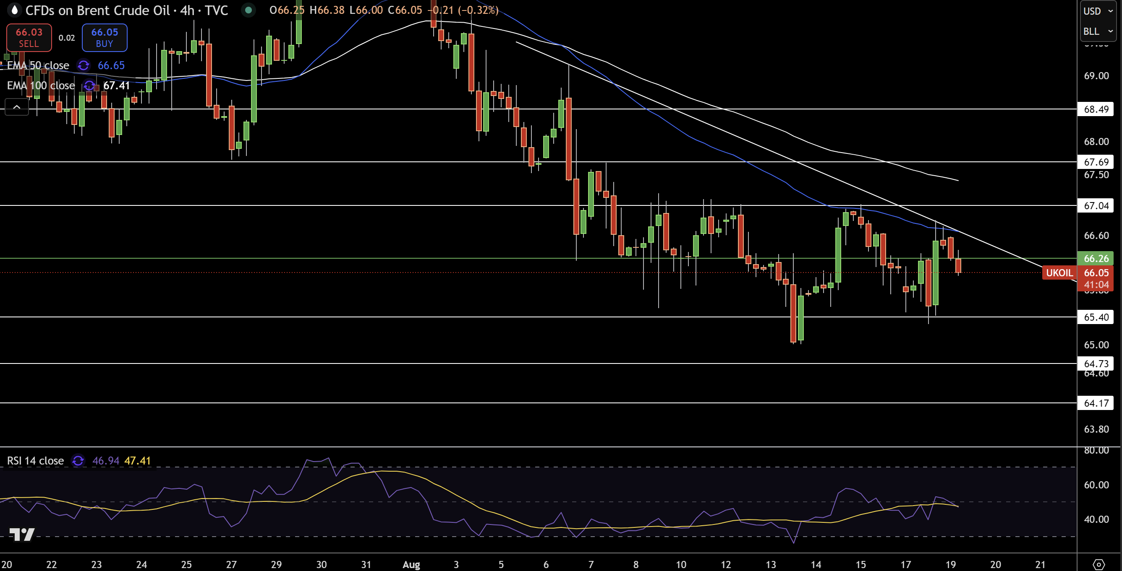Open the USD currency dropdown

point(1098,11)
